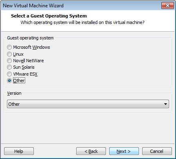
Task: Open the Version dropdown list
Action: 88,104
